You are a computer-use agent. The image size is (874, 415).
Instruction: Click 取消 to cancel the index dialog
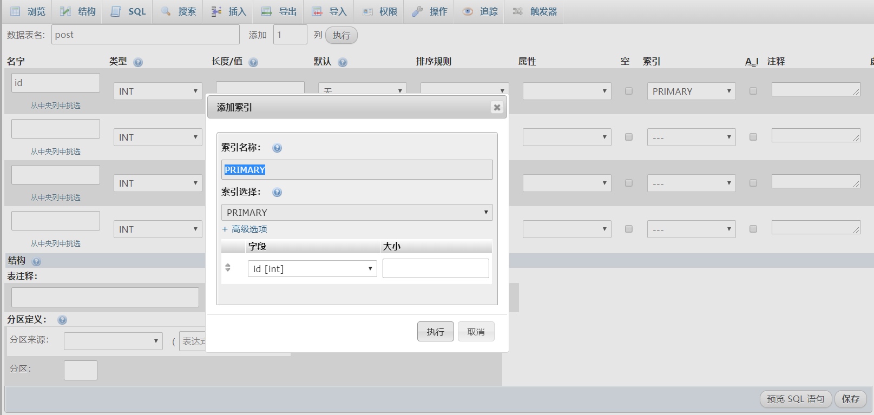click(476, 332)
